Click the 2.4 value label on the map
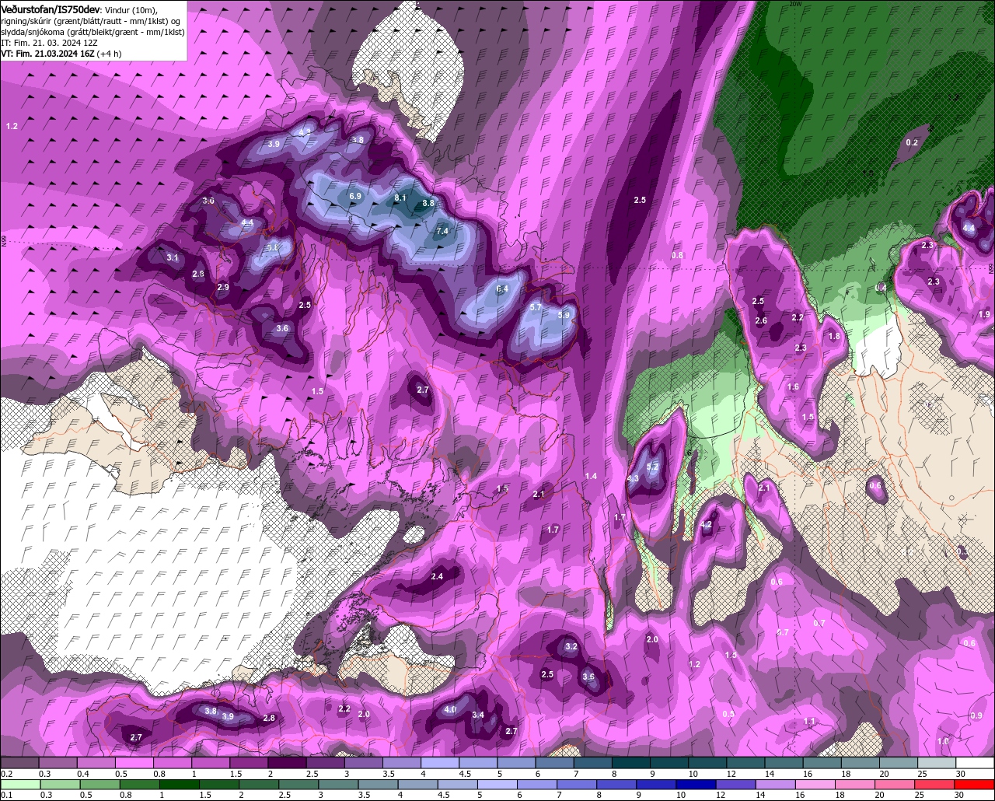 437,576
